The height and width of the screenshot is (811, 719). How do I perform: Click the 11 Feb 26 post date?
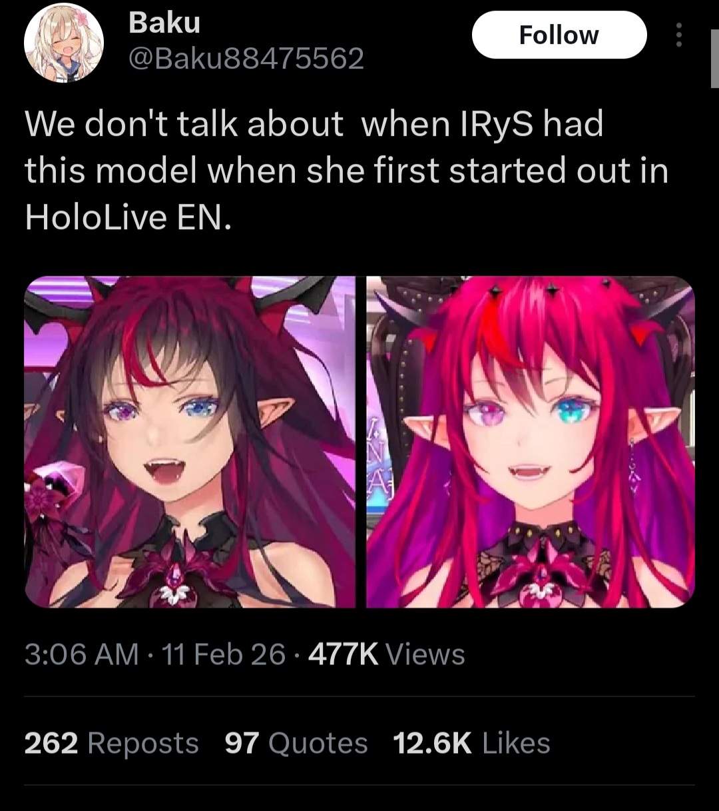coord(224,654)
